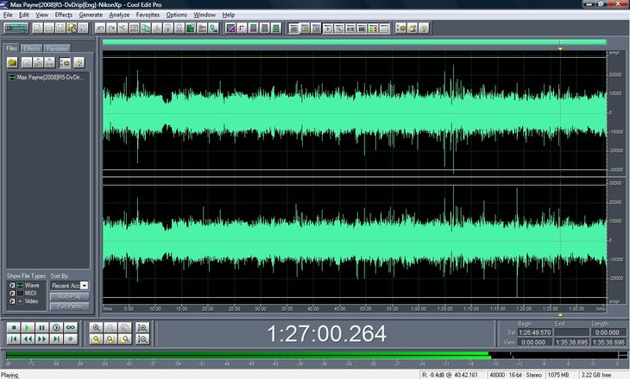Click the green level meter bar
630x379 pixels.
[x=247, y=356]
